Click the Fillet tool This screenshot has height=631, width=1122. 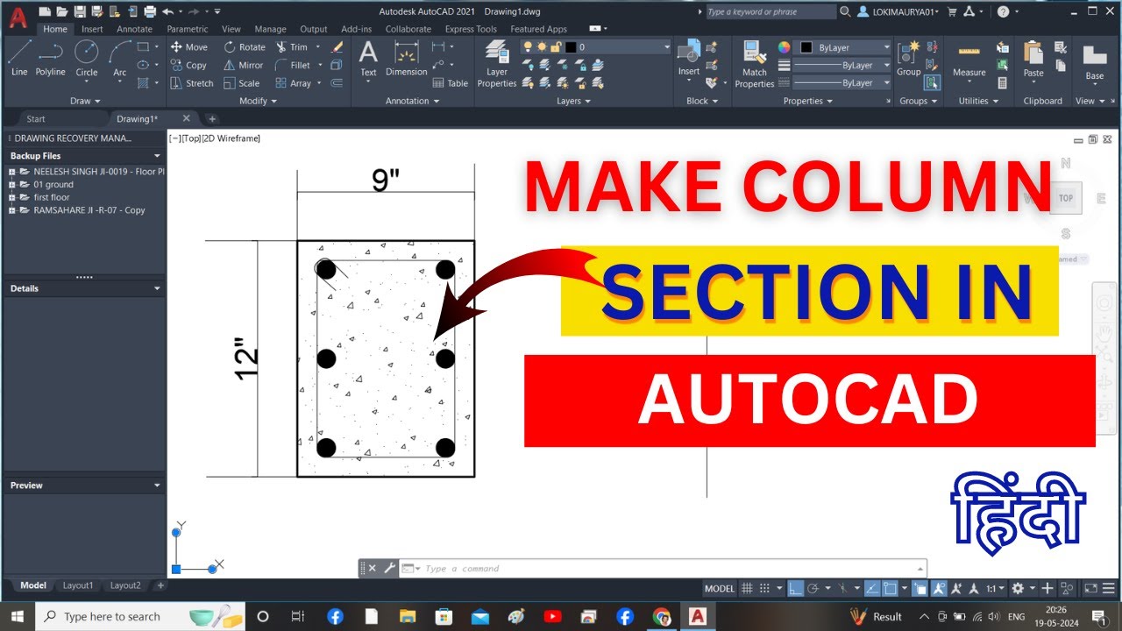(x=293, y=65)
